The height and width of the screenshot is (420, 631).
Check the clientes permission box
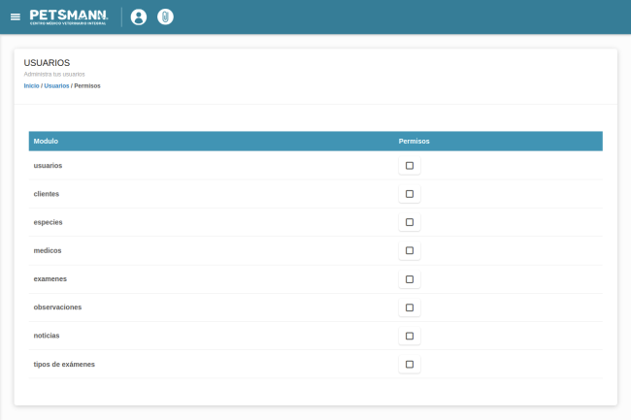[x=409, y=194]
